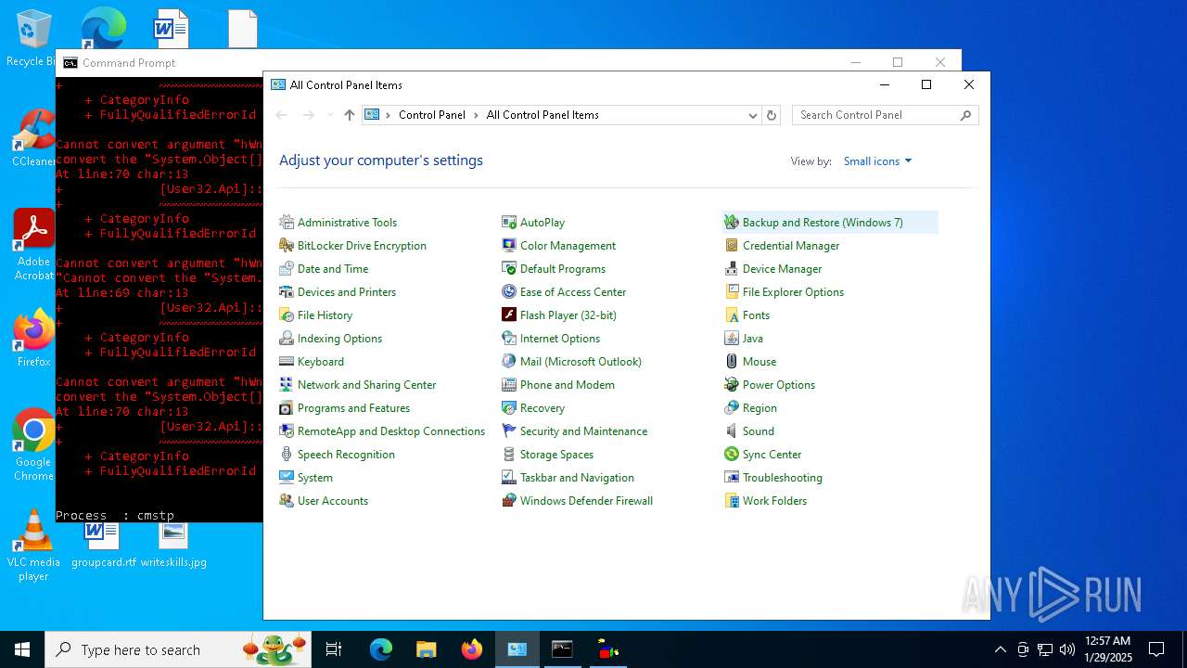Click the Flash Player (32-bit) icon
Screen dimensions: 1187x668
pyautogui.click(x=509, y=315)
